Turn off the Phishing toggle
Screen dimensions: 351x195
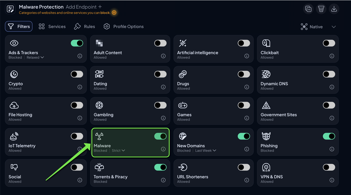329,136
